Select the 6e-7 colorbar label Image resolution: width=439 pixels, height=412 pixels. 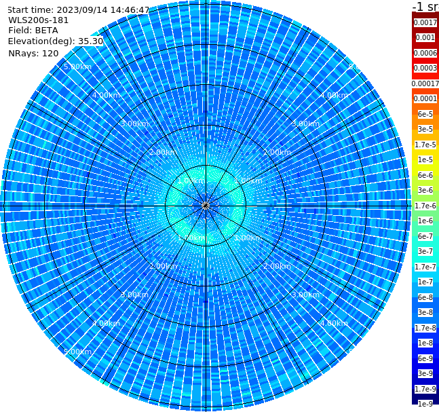click(425, 236)
